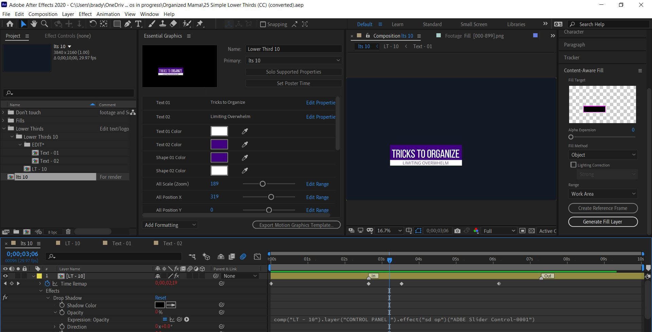Select the Hand tool

click(34, 24)
